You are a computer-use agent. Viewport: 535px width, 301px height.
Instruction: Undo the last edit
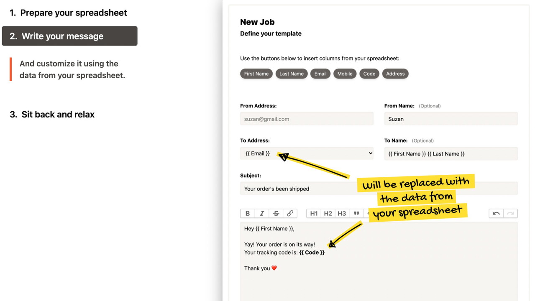pyautogui.click(x=496, y=213)
